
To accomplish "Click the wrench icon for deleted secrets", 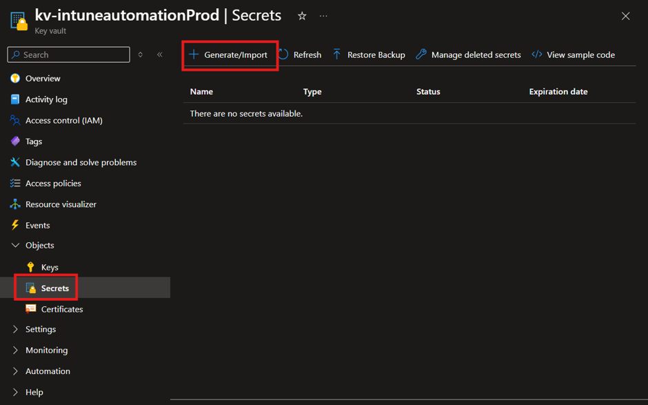I will pos(421,55).
